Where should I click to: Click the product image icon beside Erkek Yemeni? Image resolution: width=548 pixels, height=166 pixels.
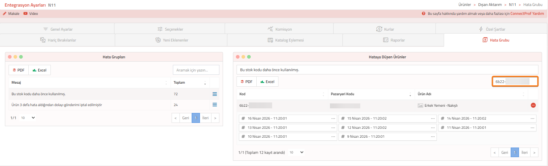(x=420, y=106)
